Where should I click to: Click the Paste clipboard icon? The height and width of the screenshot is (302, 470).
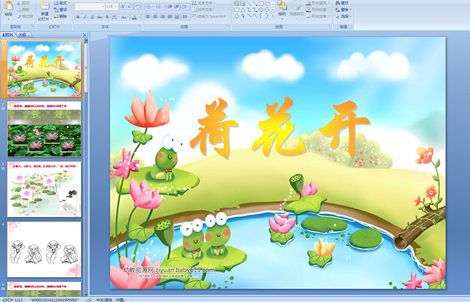pyautogui.click(x=9, y=6)
